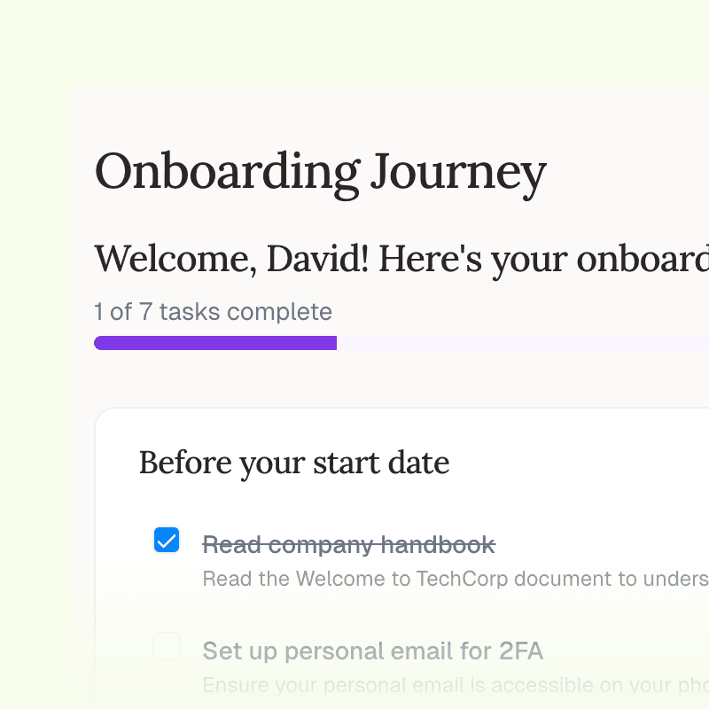709x709 pixels.
Task: Click the page background outside the card
Action: [35, 354]
